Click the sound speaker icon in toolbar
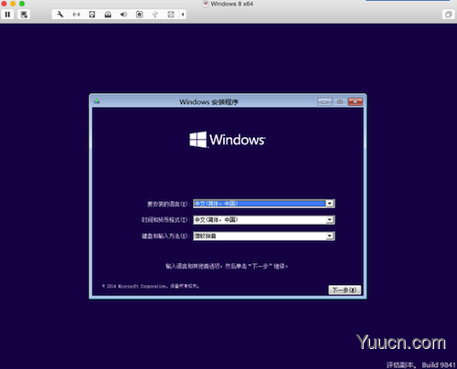 (x=123, y=15)
